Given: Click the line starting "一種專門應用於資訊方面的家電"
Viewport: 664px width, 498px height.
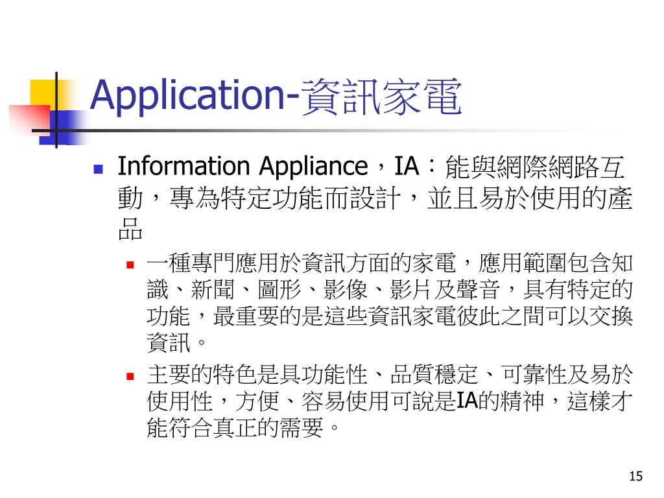Looking at the screenshot, I should coord(390,263).
